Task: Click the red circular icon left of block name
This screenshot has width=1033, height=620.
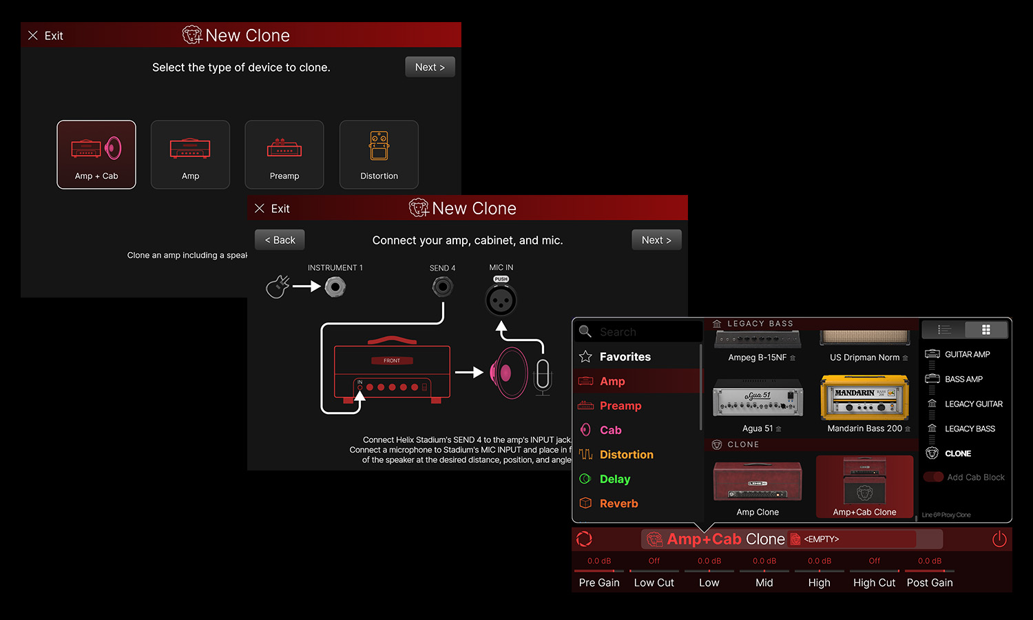Action: (x=584, y=539)
